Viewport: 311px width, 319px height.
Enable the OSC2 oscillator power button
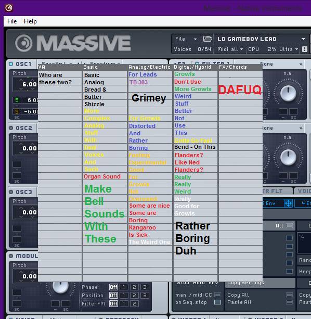click(x=11, y=128)
